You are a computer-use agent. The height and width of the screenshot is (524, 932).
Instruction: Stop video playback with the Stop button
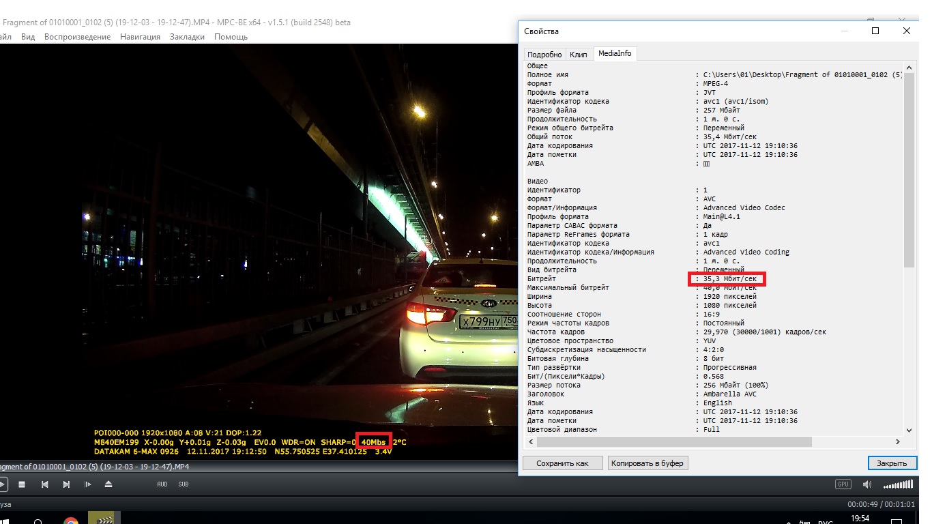click(x=22, y=484)
